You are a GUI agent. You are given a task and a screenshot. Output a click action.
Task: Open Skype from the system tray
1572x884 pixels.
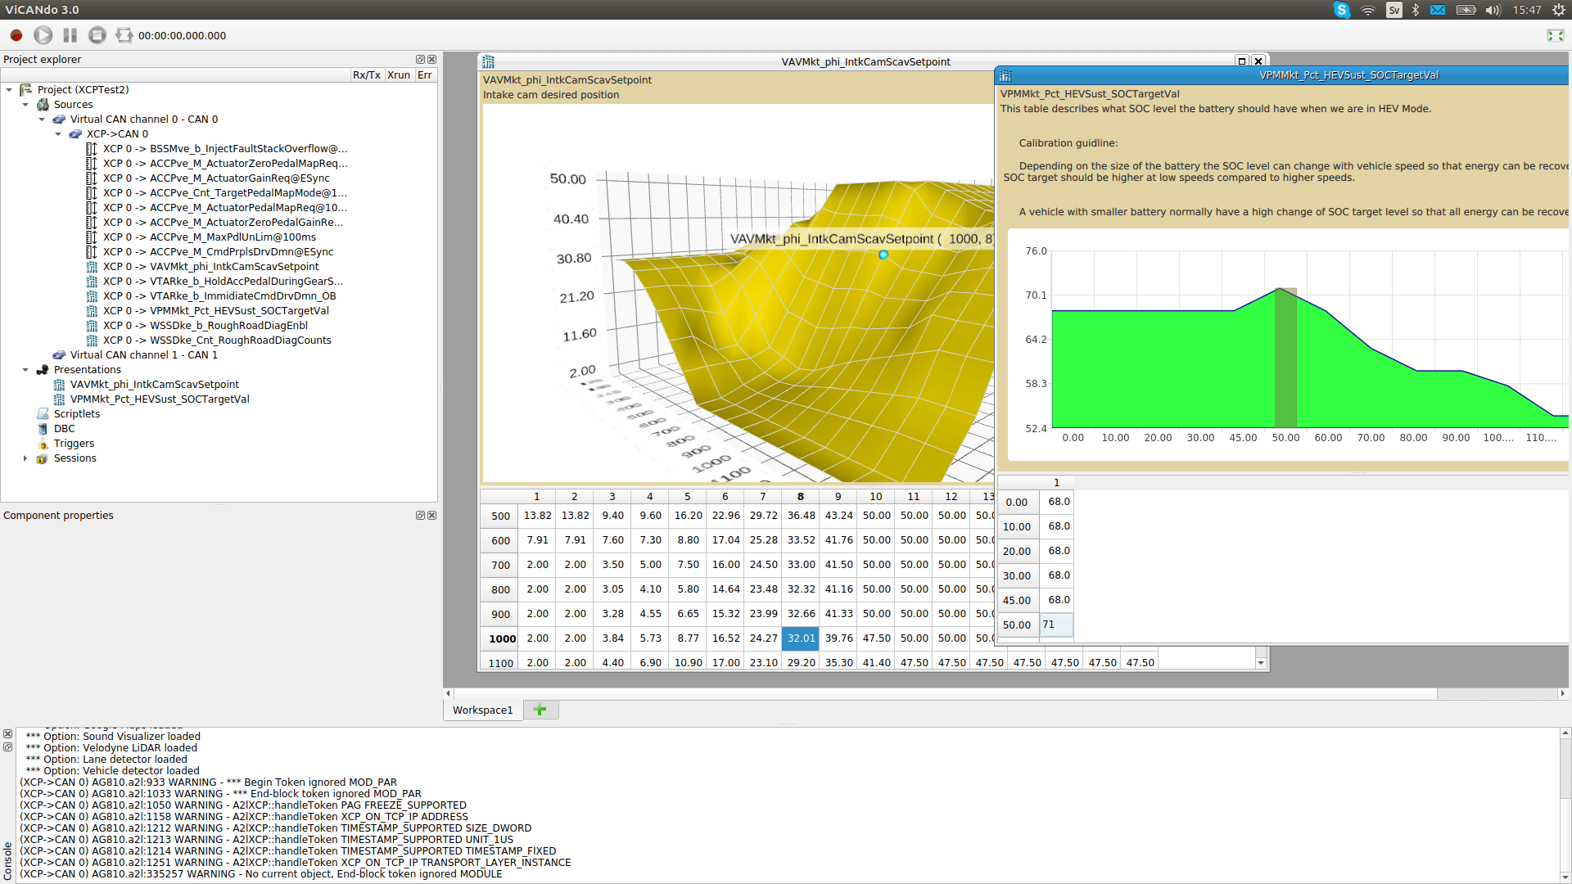coord(1342,10)
